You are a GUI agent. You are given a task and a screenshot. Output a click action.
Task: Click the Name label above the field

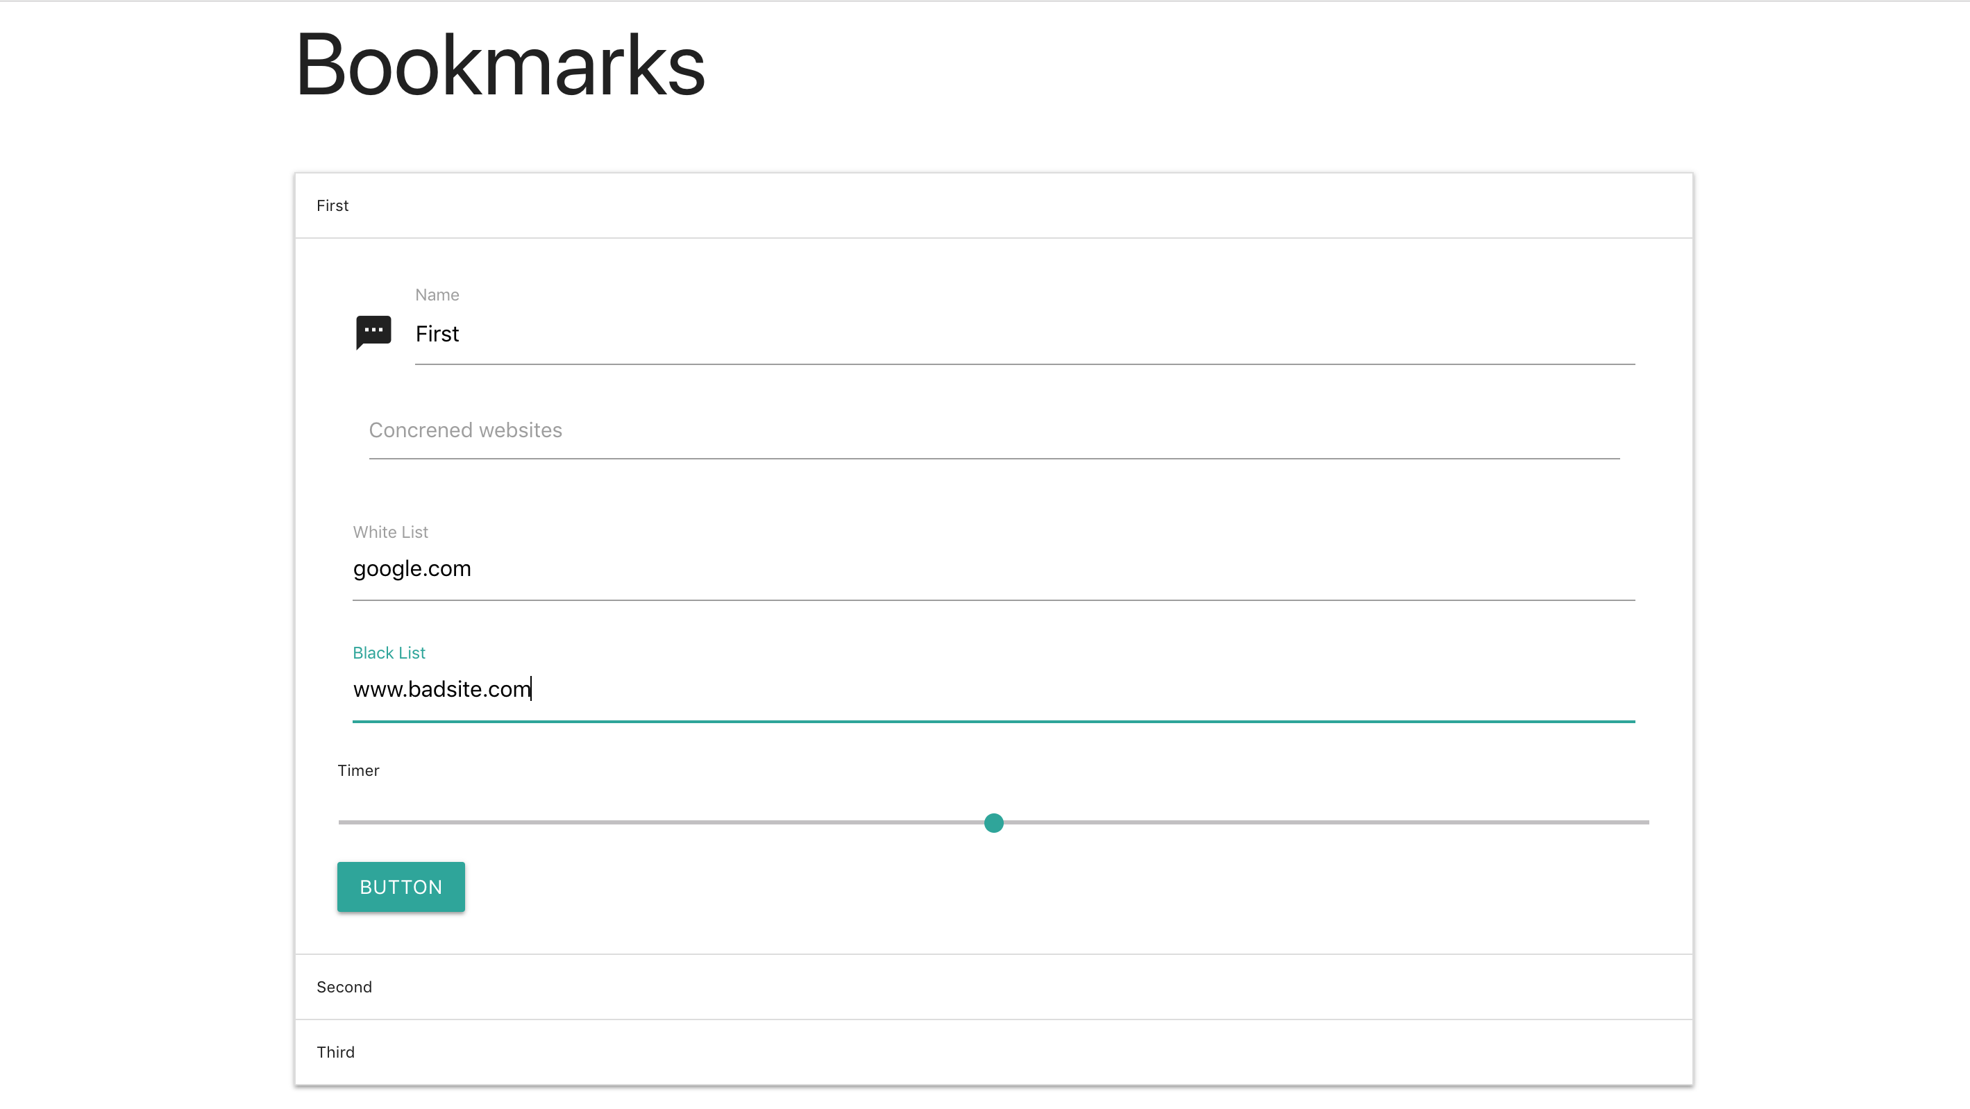point(437,294)
